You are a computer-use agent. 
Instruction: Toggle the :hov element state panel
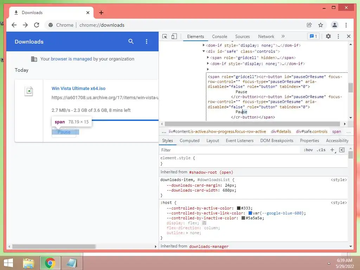(308, 150)
